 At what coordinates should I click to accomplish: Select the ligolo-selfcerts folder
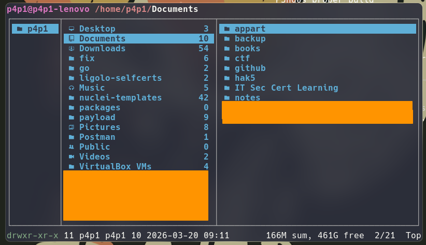point(120,78)
